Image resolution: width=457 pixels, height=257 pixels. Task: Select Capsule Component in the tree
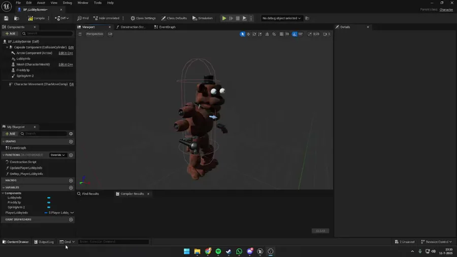click(40, 47)
